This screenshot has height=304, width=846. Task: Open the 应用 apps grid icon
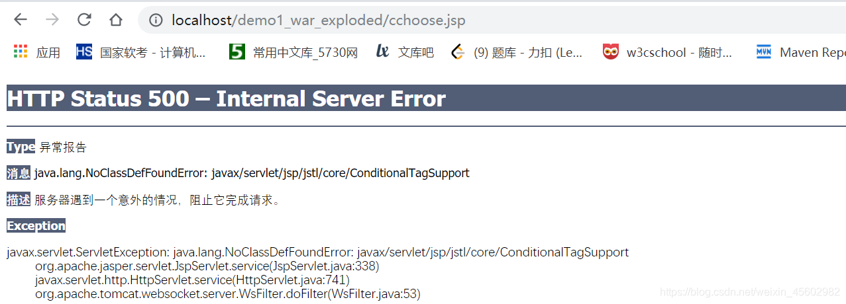(x=21, y=52)
